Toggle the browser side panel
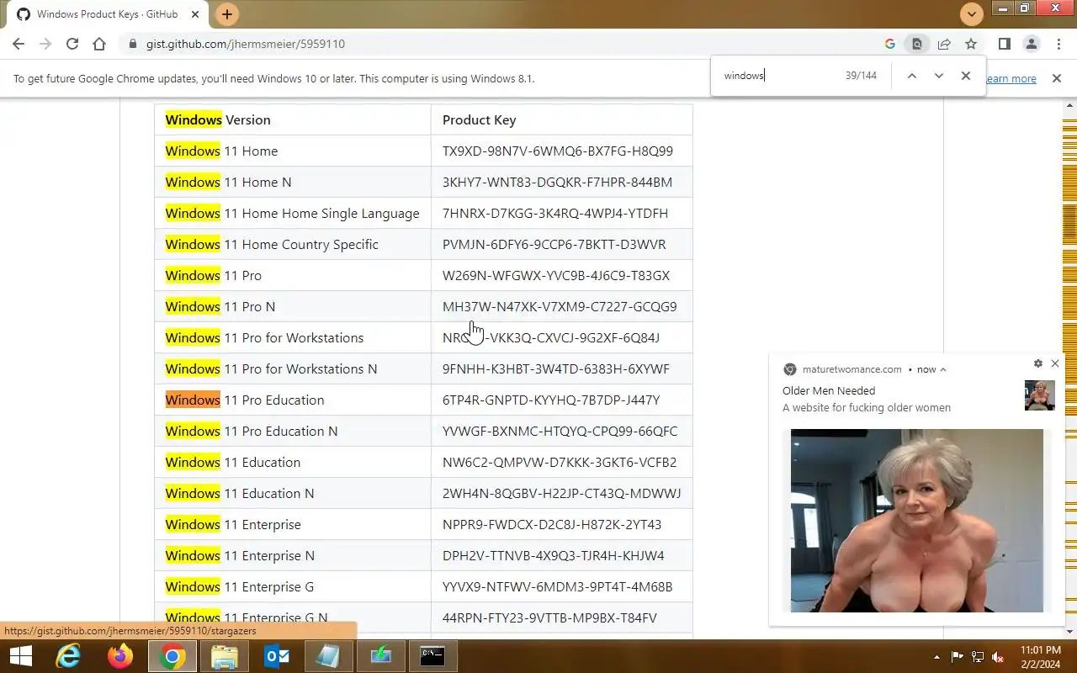 [x=1004, y=44]
